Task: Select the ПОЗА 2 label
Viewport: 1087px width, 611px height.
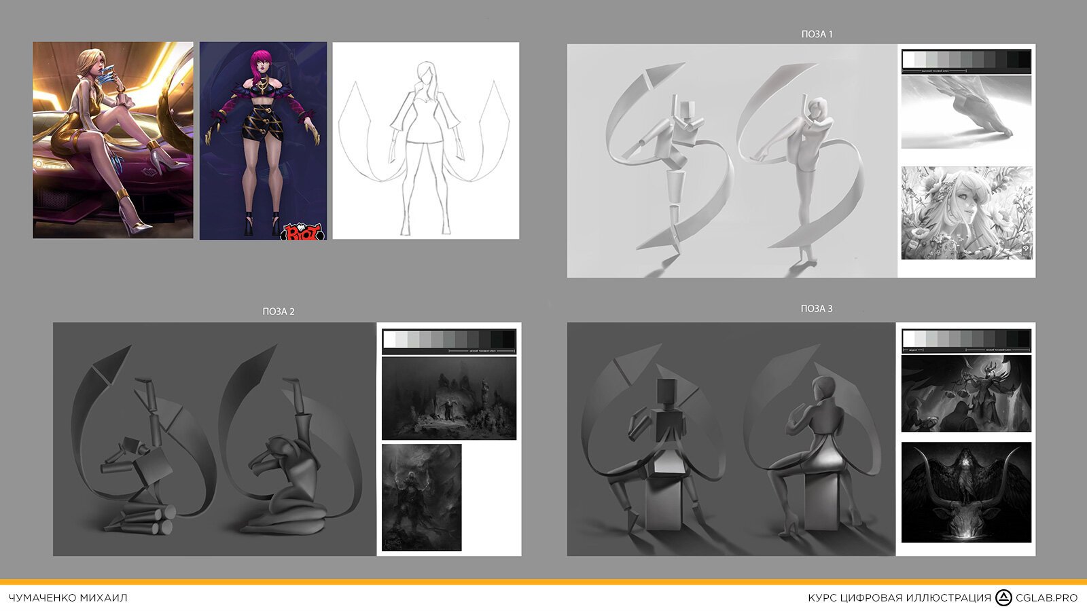Action: click(279, 312)
